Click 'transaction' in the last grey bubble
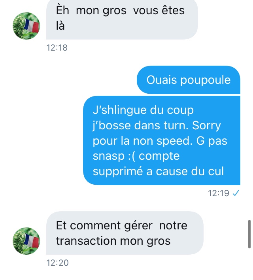 86,241
